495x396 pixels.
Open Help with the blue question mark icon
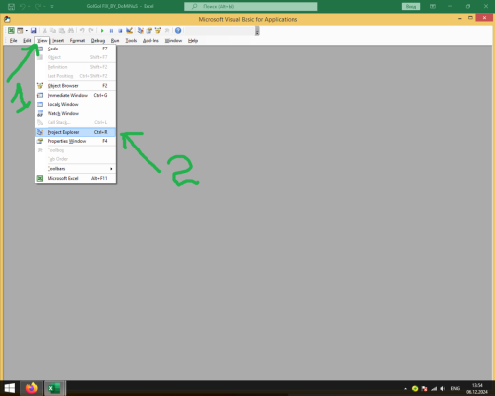click(x=178, y=31)
